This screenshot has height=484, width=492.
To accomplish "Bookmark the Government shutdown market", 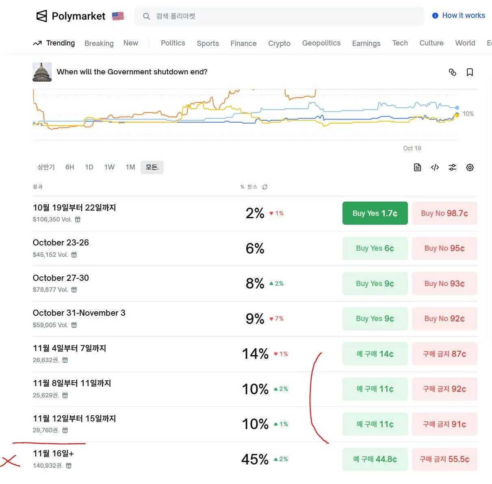I will pos(470,72).
